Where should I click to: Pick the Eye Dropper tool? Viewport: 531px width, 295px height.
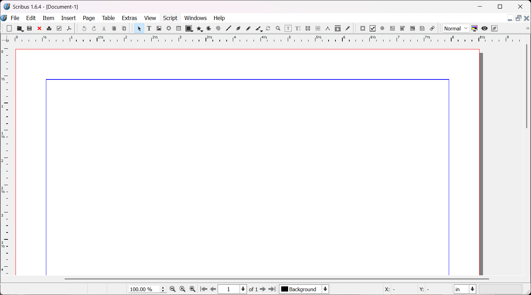(348, 29)
